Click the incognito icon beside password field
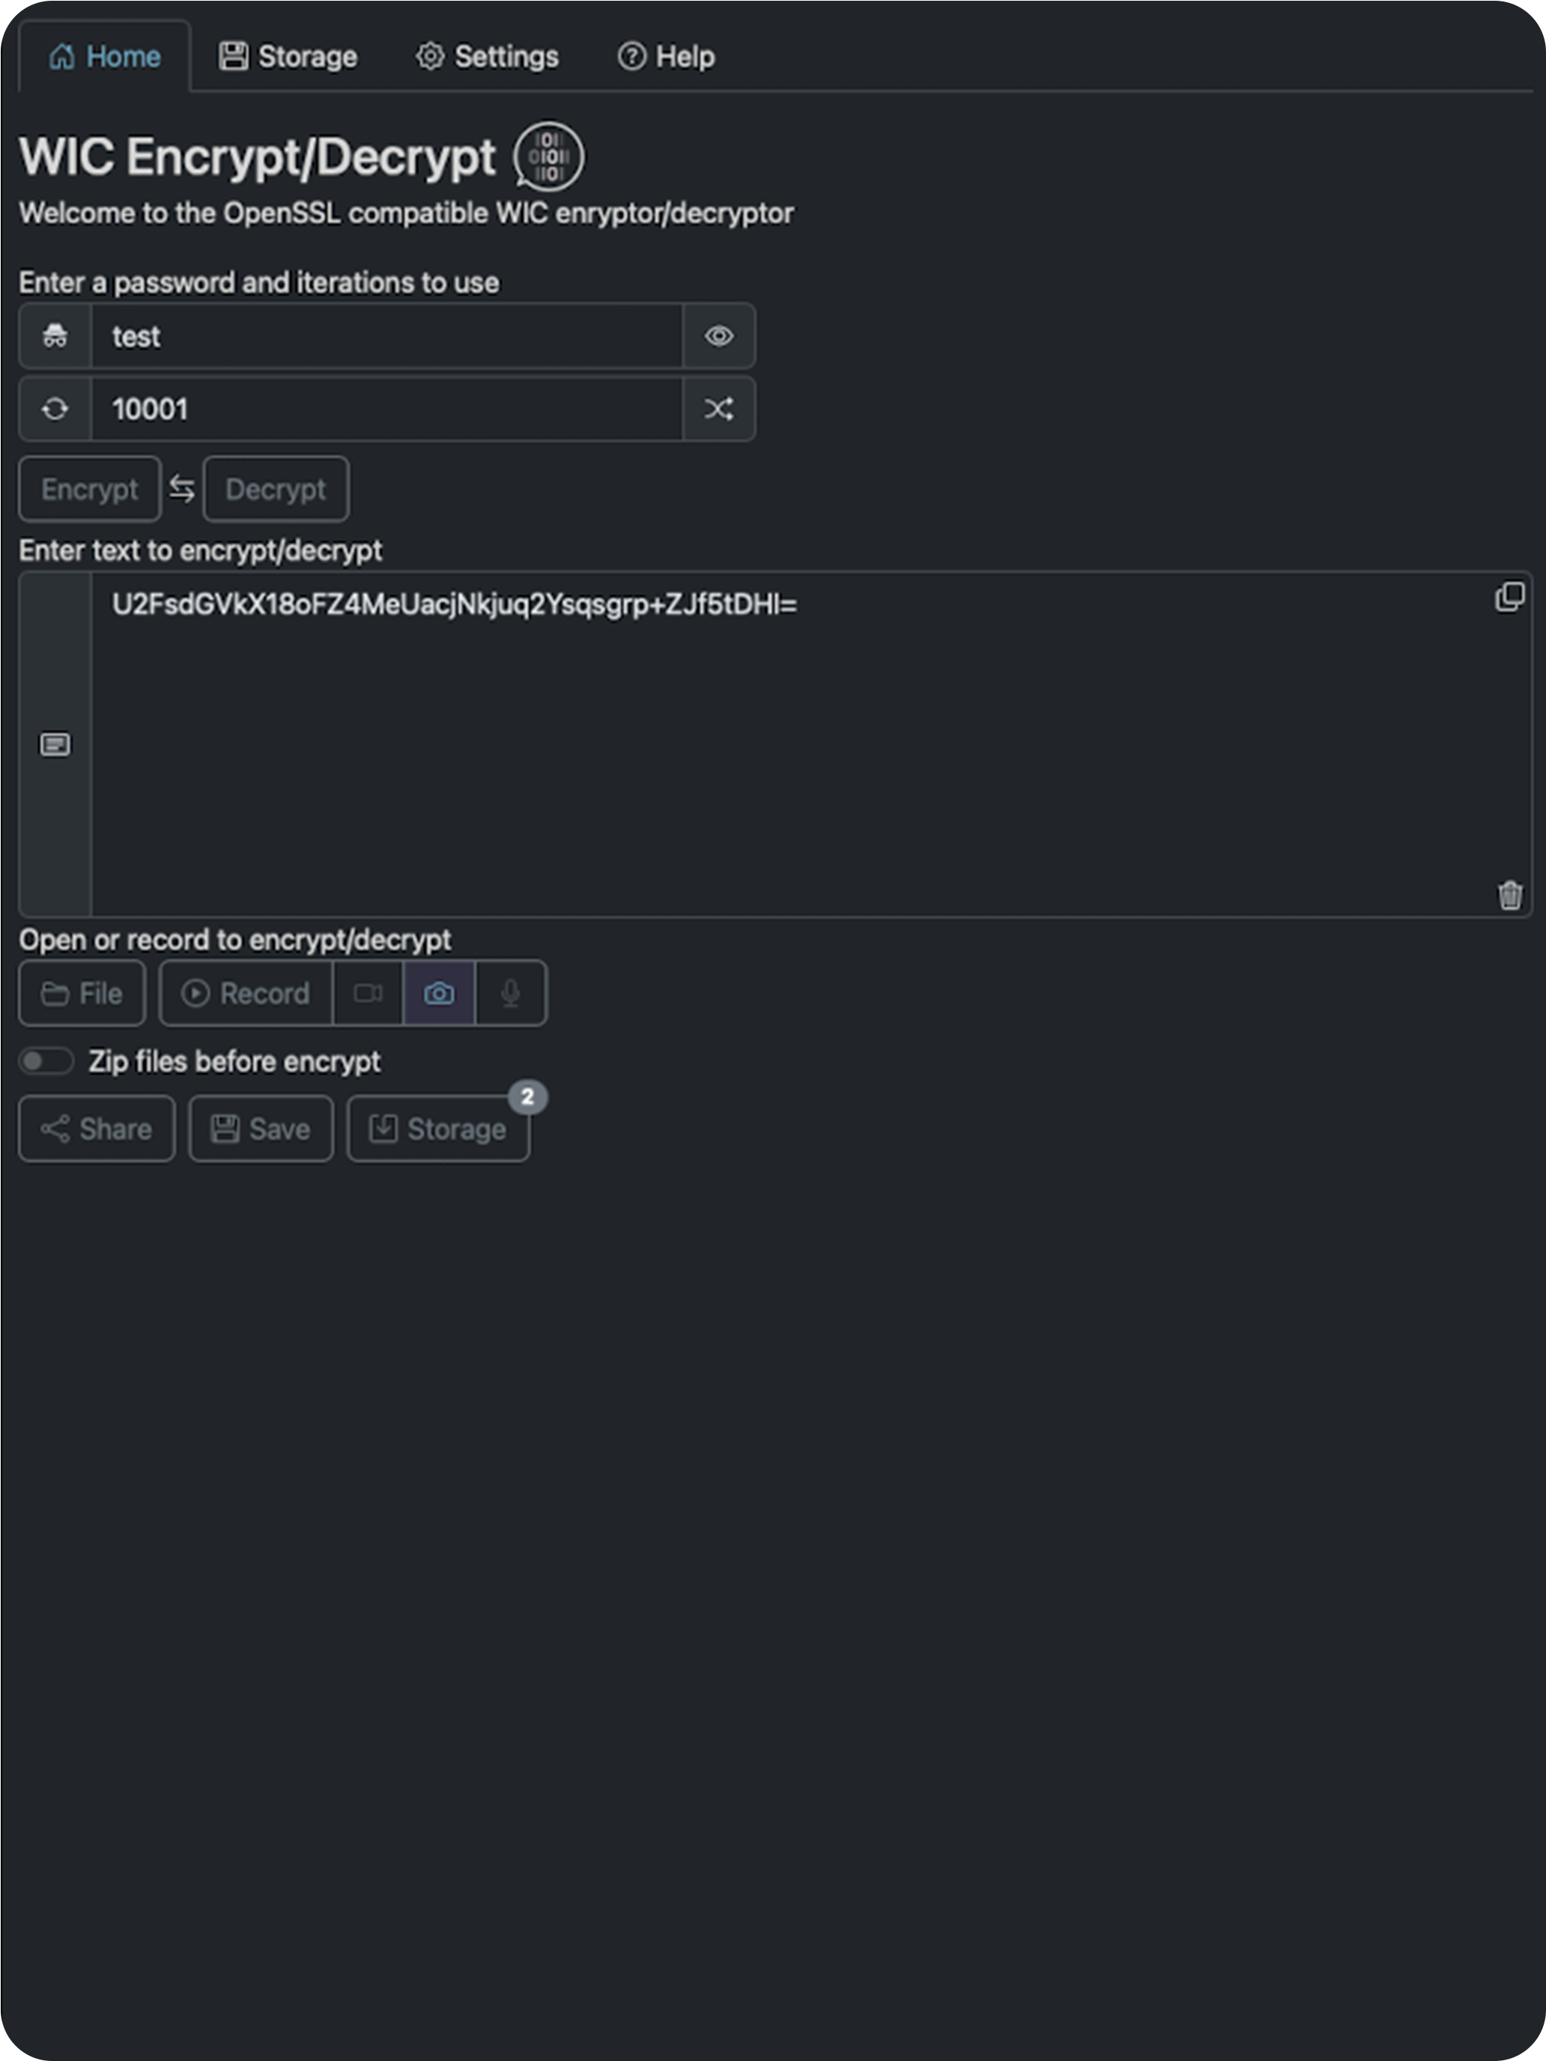 (55, 336)
